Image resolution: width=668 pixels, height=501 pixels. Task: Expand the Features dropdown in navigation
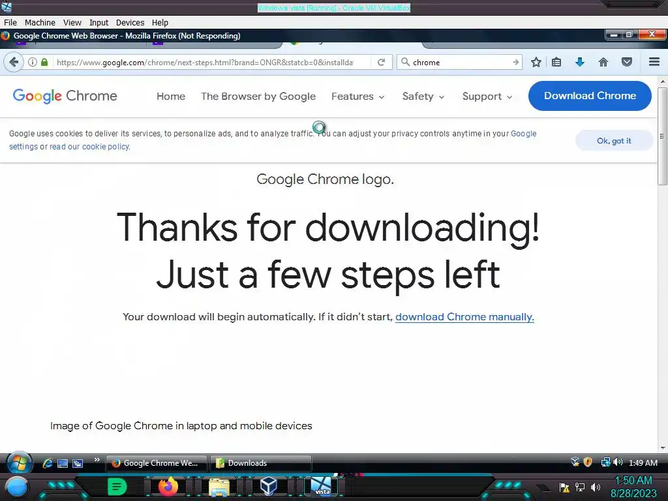[x=358, y=97]
